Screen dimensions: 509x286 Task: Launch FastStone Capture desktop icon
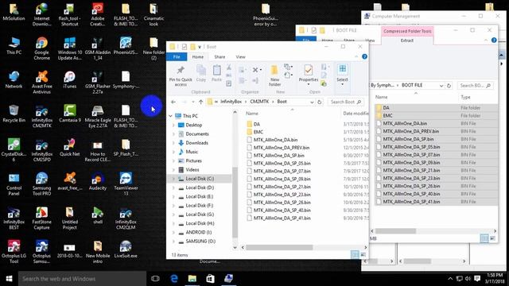coord(41,218)
